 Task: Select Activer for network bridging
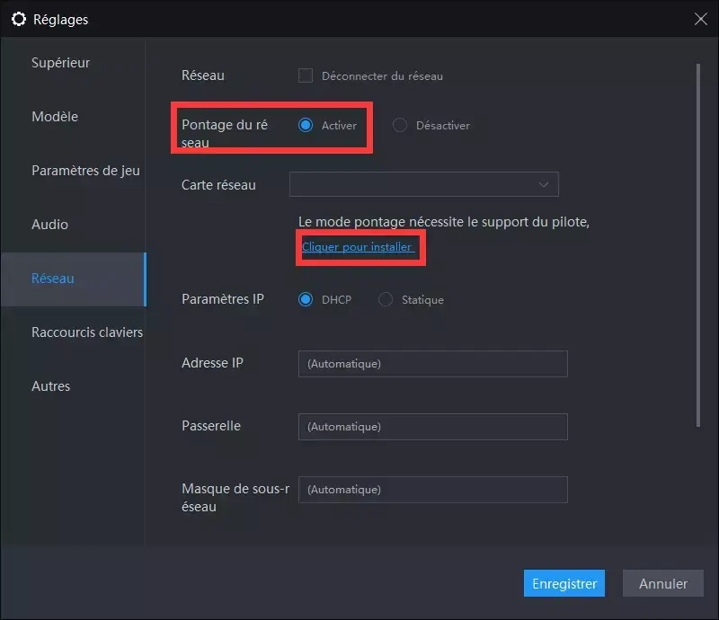click(306, 126)
